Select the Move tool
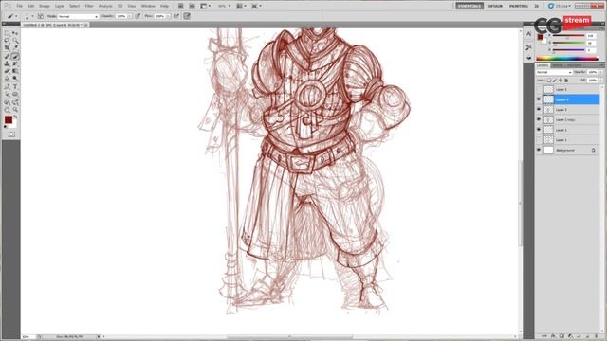This screenshot has height=341, width=607. click(15, 34)
